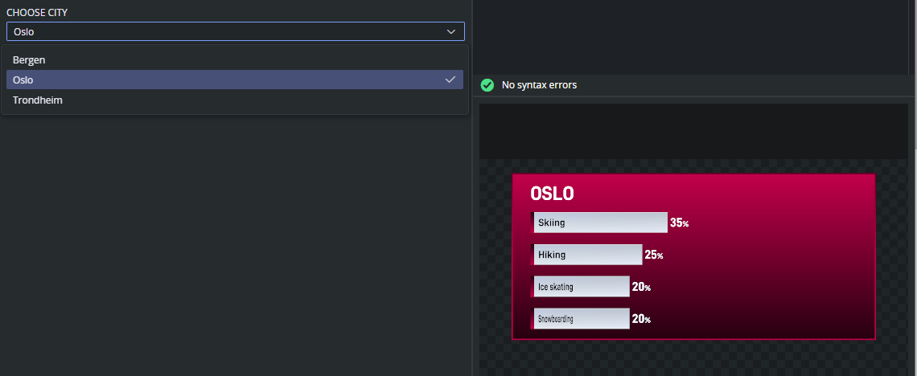Click the 20% value beside Snowboarding
The height and width of the screenshot is (376, 917).
pyautogui.click(x=641, y=319)
